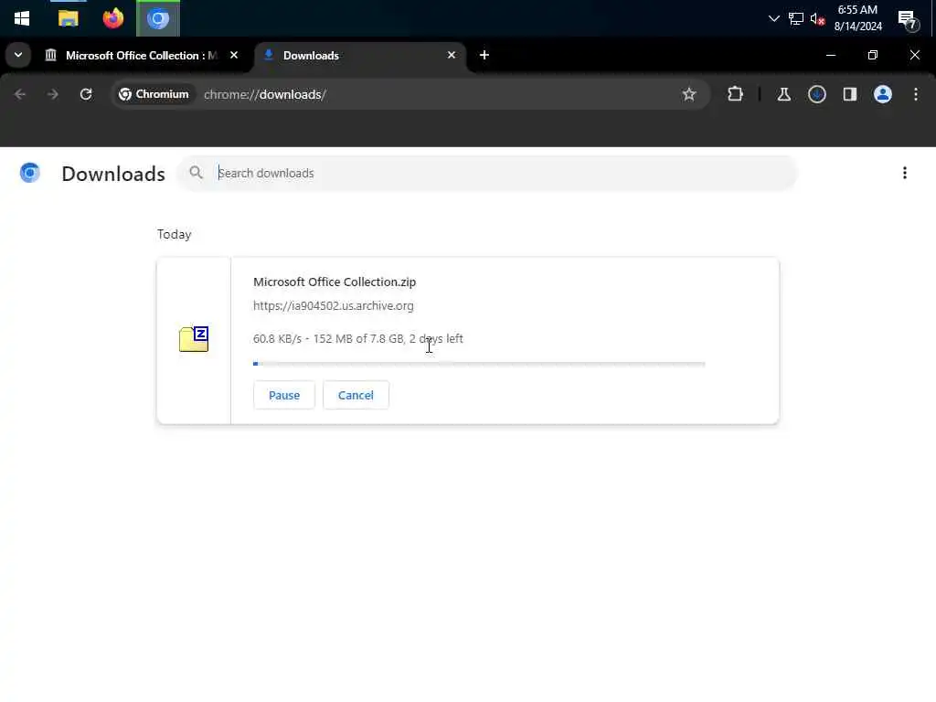Click the Today date heading
This screenshot has height=702, width=936.
click(175, 234)
